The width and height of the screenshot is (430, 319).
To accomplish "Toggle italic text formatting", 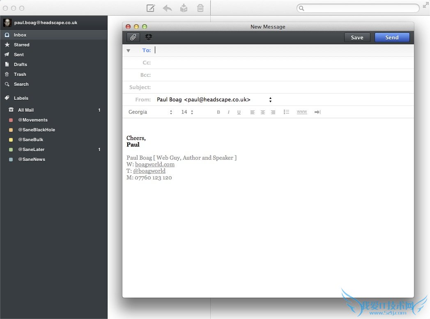I will (x=228, y=112).
